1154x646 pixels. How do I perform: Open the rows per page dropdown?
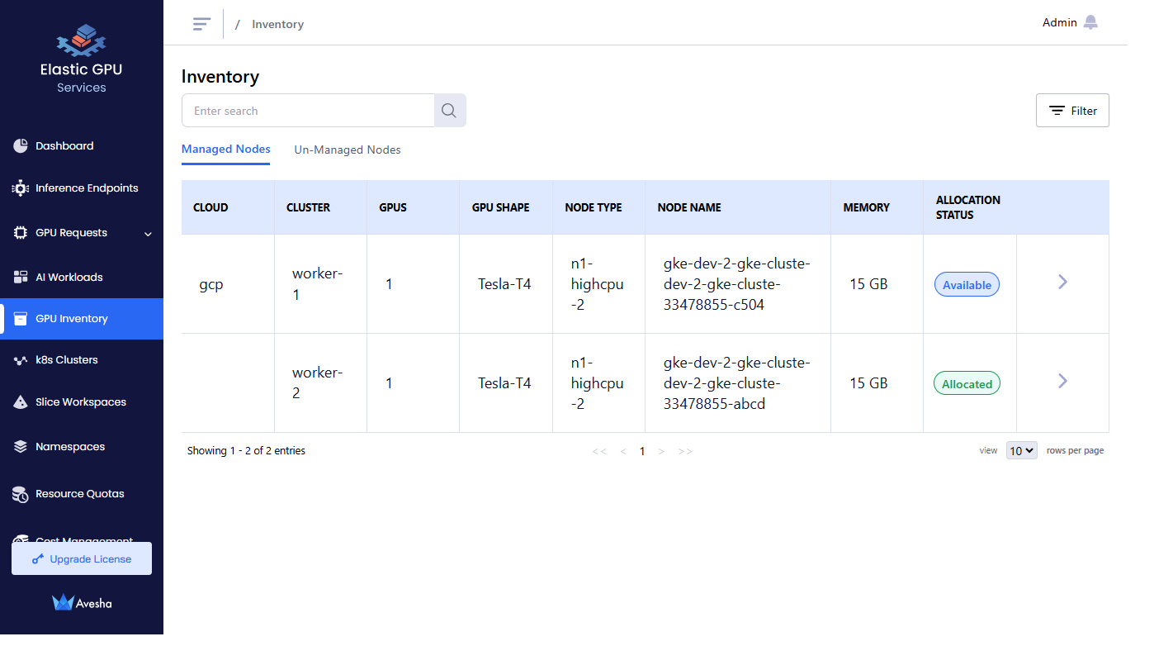click(1022, 451)
